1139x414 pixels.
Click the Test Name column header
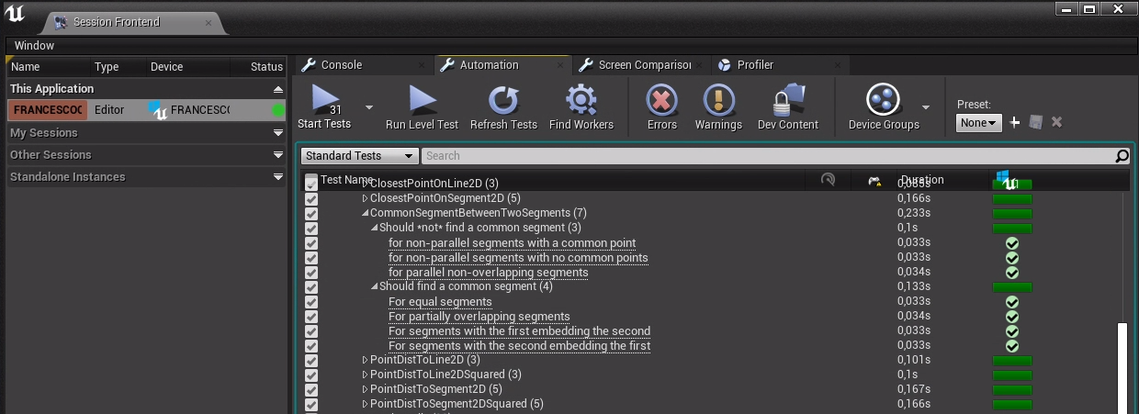347,180
